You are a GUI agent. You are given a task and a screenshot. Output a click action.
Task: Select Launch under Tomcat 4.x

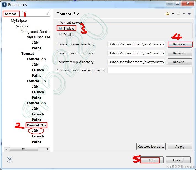click(x=38, y=70)
